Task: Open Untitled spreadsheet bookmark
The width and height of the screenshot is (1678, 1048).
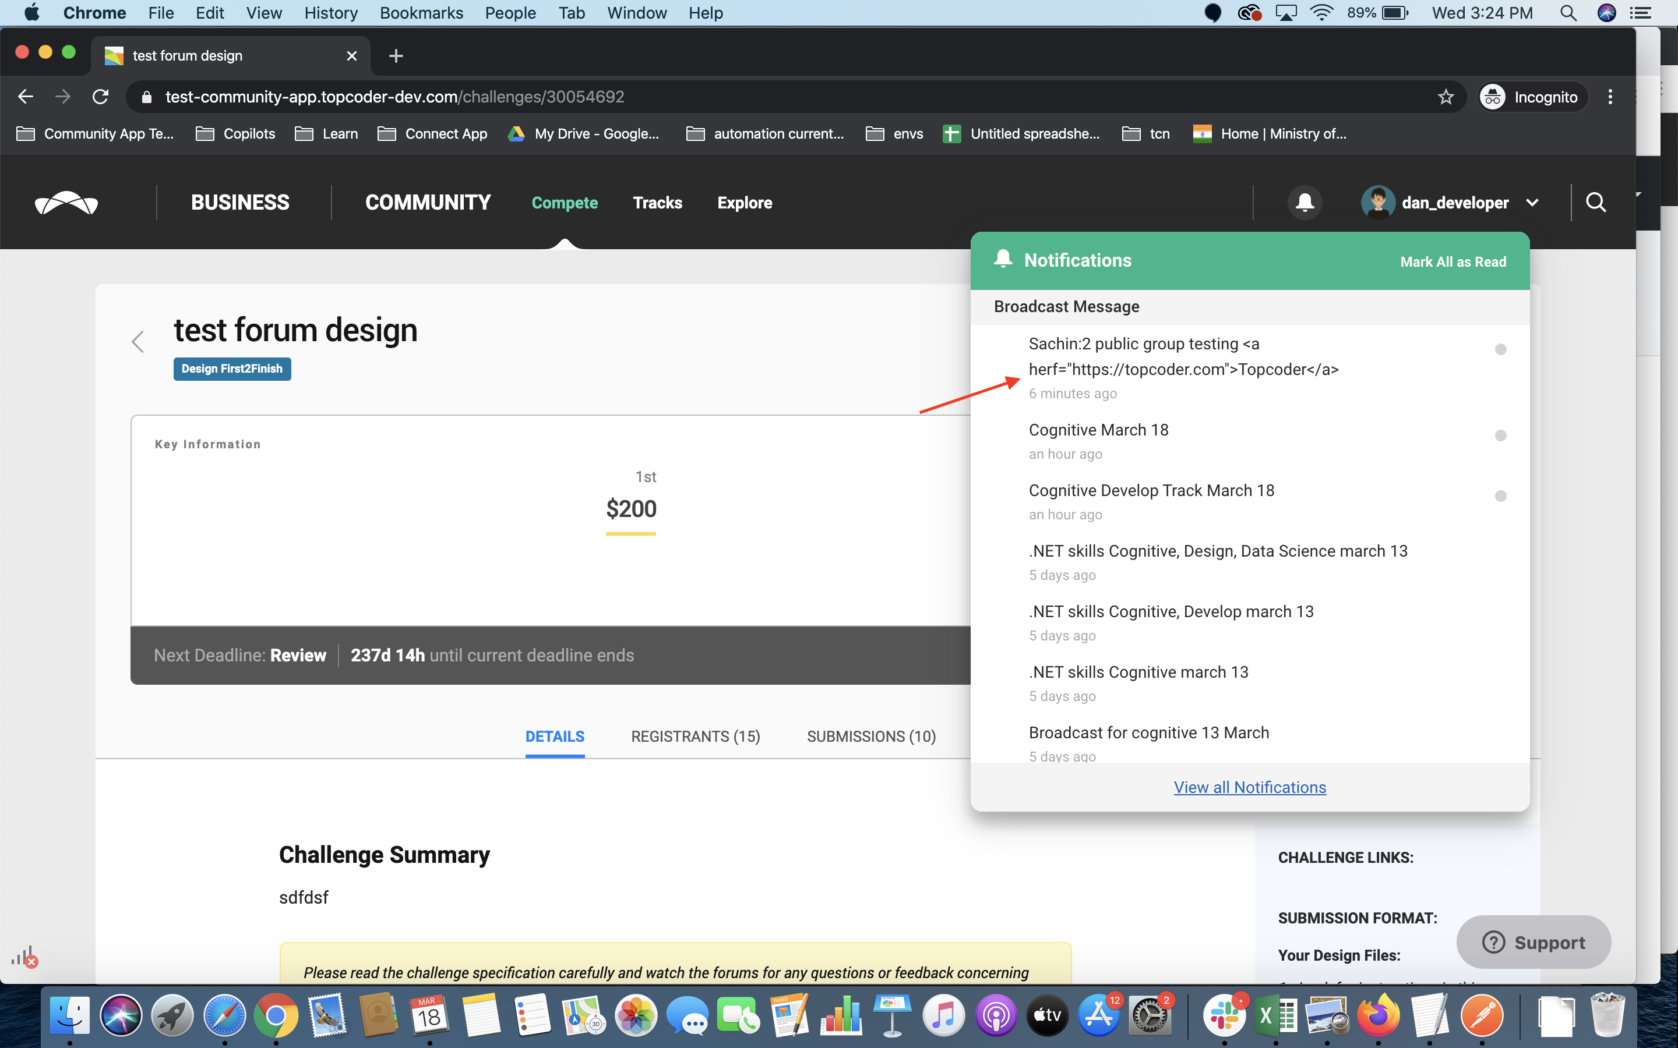Action: [x=1021, y=134]
